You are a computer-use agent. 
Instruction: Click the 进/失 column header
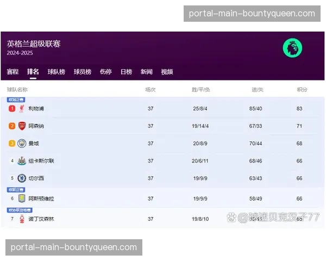point(258,90)
